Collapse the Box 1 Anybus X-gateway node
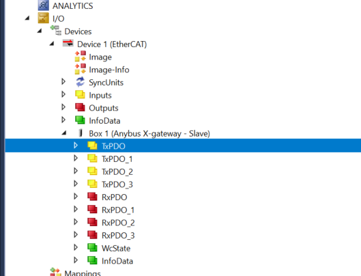Image resolution: width=361 pixels, height=276 pixels. [x=64, y=133]
